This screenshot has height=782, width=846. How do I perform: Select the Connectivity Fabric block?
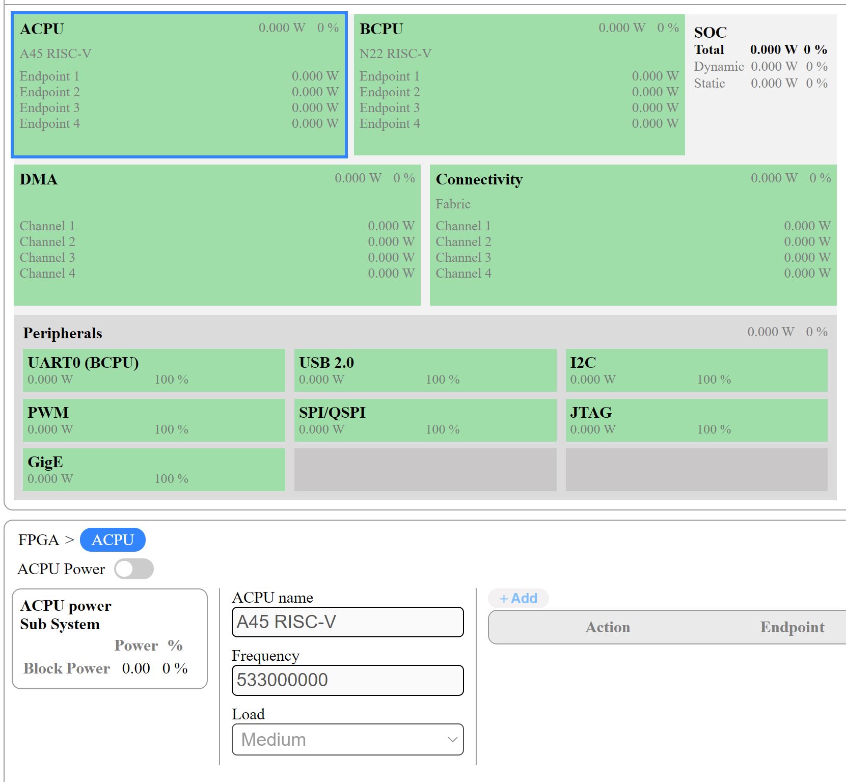(633, 235)
